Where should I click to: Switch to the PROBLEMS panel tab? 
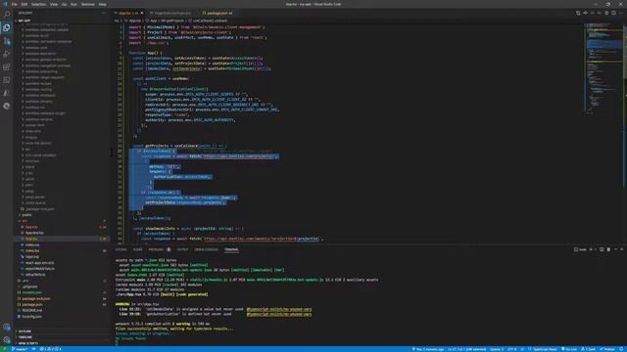[x=156, y=249]
